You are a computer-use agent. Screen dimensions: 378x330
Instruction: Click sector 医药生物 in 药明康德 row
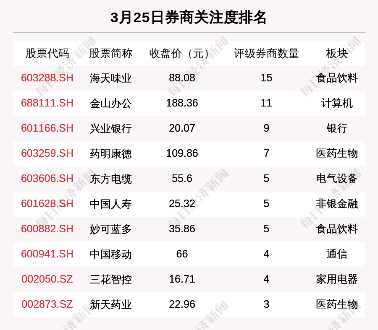pos(337,154)
